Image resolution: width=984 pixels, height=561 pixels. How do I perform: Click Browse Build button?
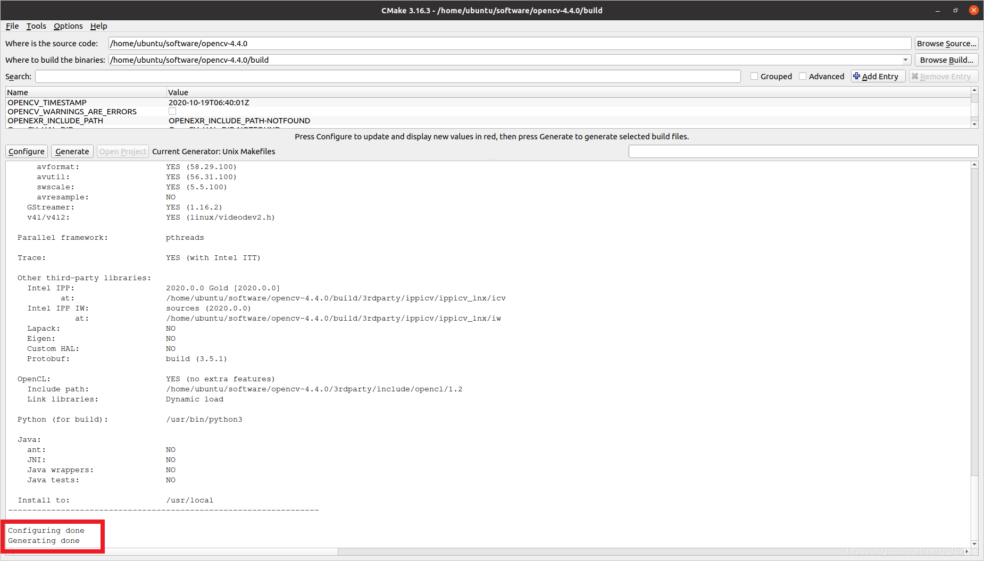coord(946,60)
